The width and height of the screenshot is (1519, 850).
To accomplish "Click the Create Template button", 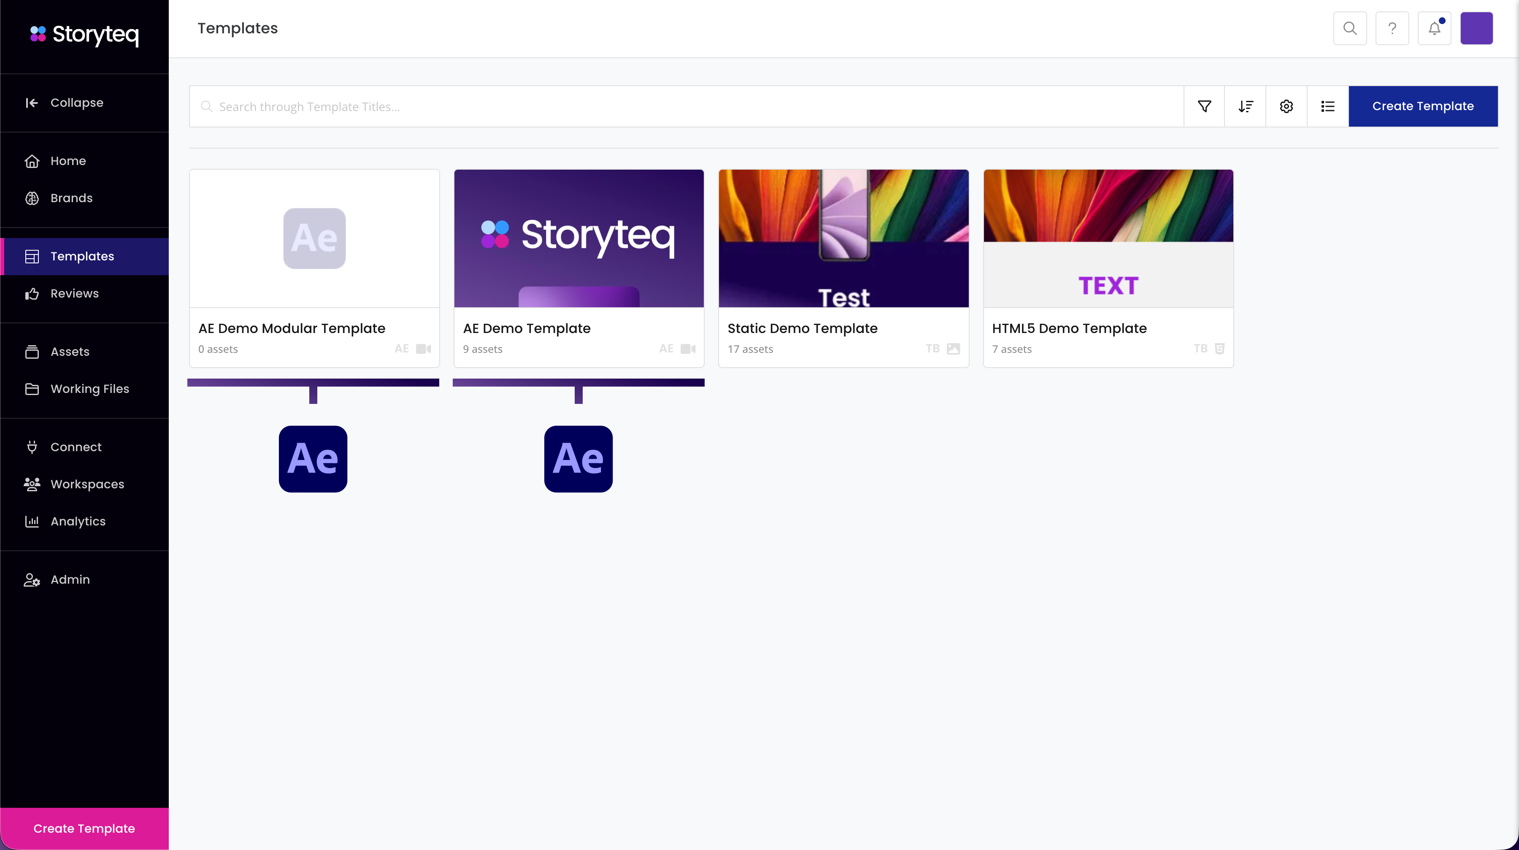I will click(x=1423, y=106).
